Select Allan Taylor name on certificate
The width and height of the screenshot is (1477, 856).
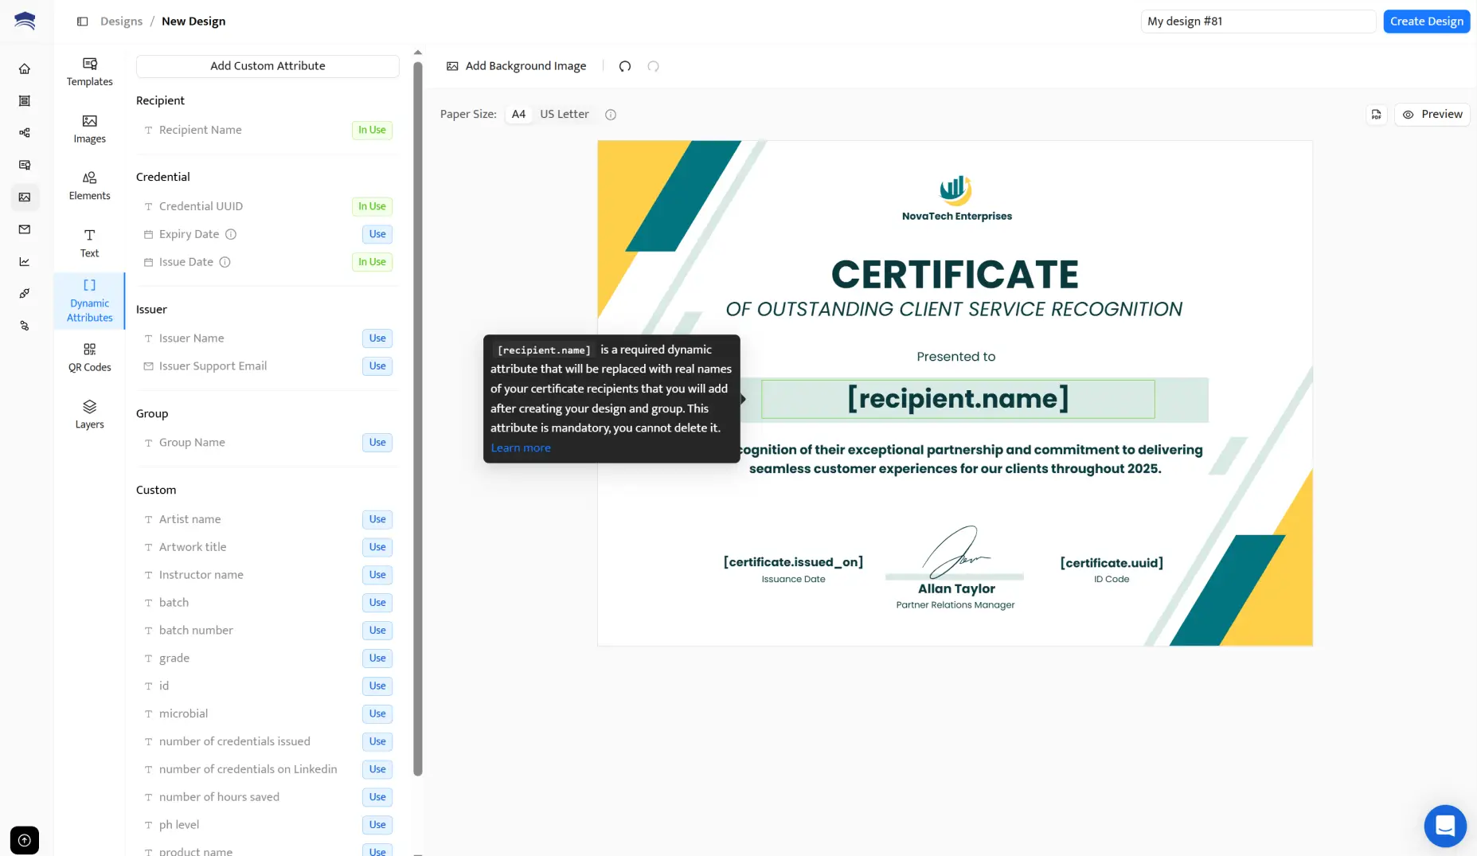click(956, 588)
